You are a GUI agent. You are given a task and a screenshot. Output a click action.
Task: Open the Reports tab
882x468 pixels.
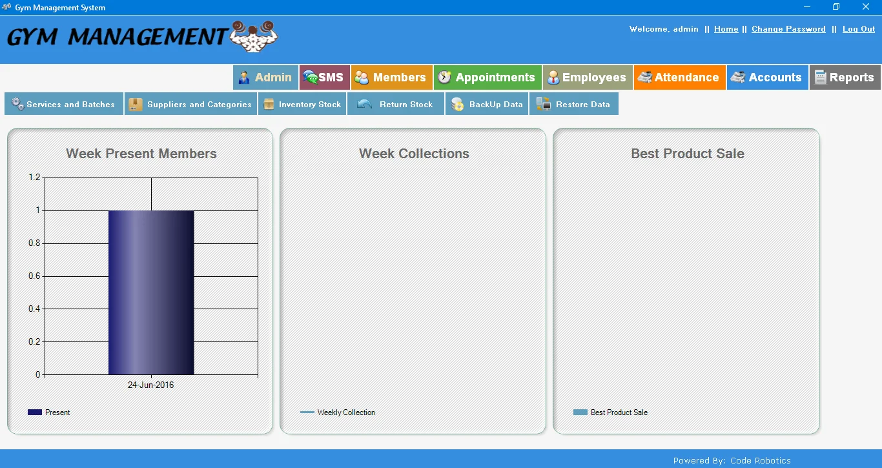click(x=845, y=77)
